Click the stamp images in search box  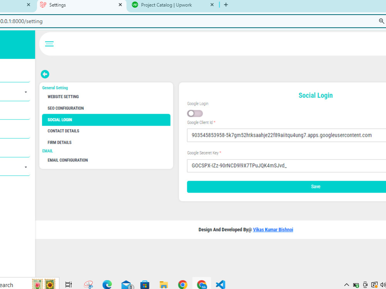(x=44, y=284)
